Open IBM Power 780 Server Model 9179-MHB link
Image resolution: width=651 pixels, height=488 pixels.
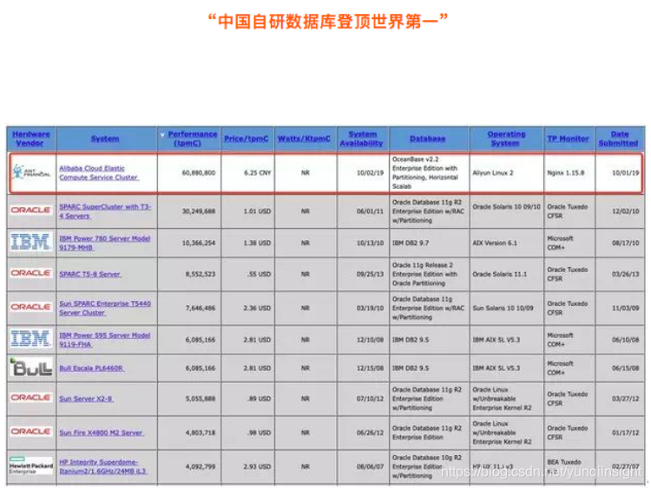pos(105,243)
